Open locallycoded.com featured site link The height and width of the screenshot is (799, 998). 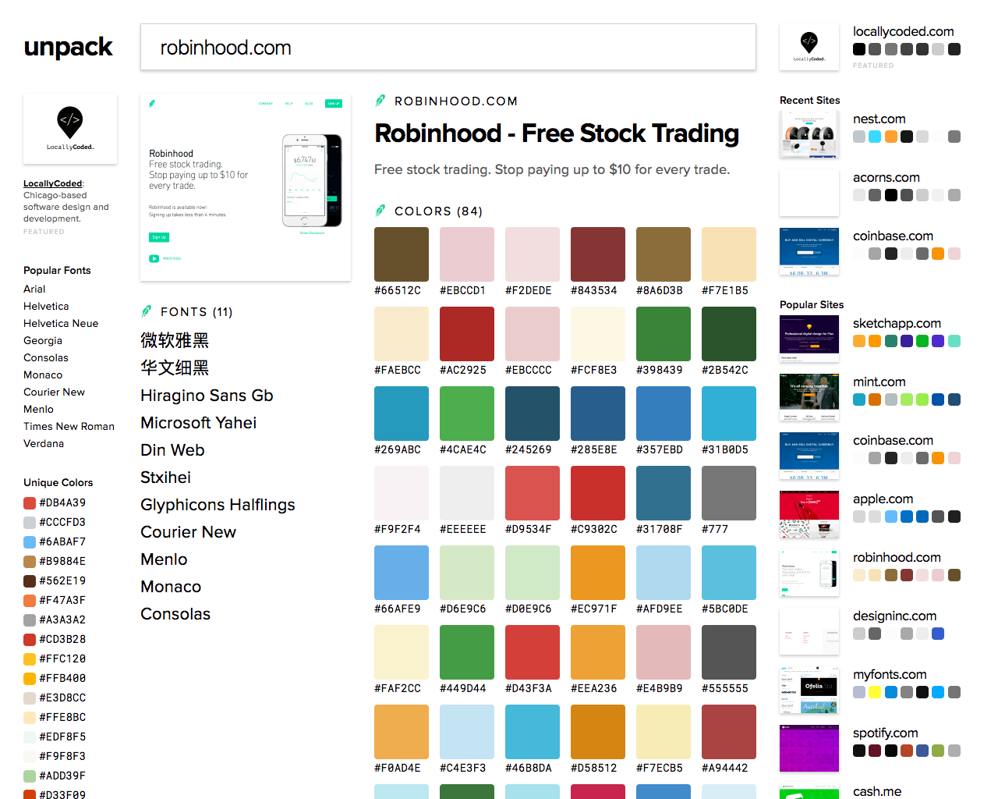tap(903, 31)
